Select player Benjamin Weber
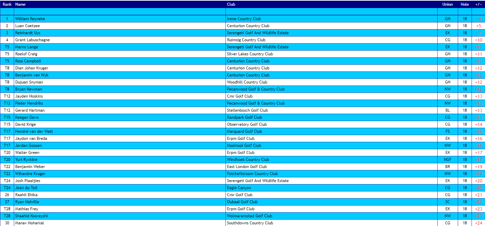 tap(30, 167)
